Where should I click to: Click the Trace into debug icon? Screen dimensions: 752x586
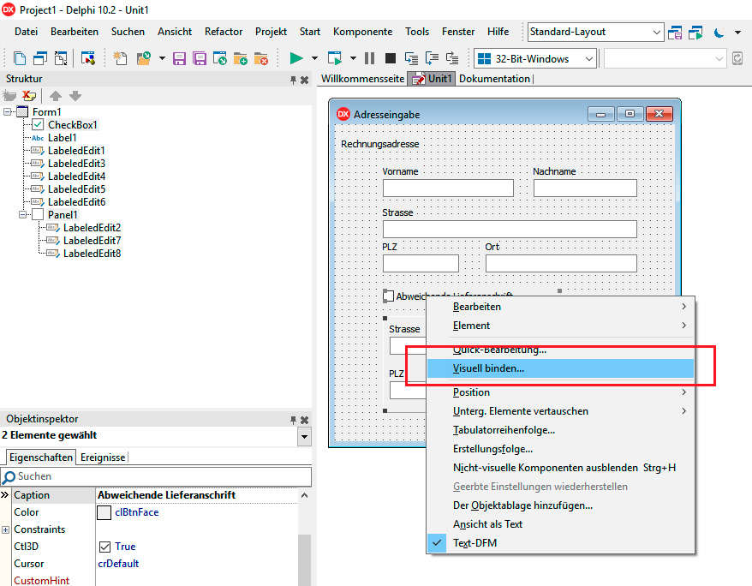coord(411,58)
